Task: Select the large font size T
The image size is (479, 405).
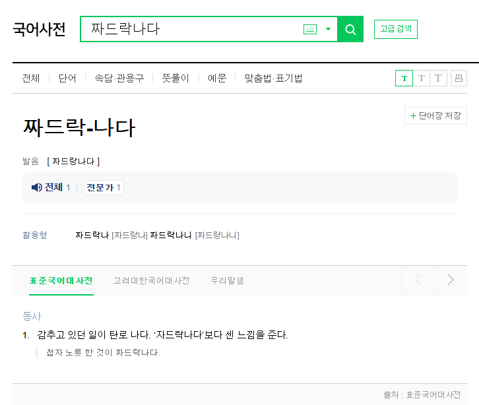Action: (439, 78)
